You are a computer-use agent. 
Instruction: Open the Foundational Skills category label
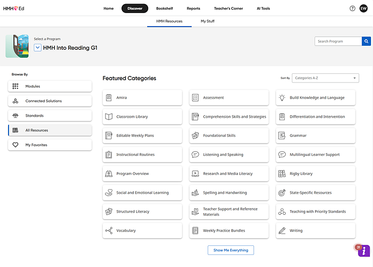(219, 136)
